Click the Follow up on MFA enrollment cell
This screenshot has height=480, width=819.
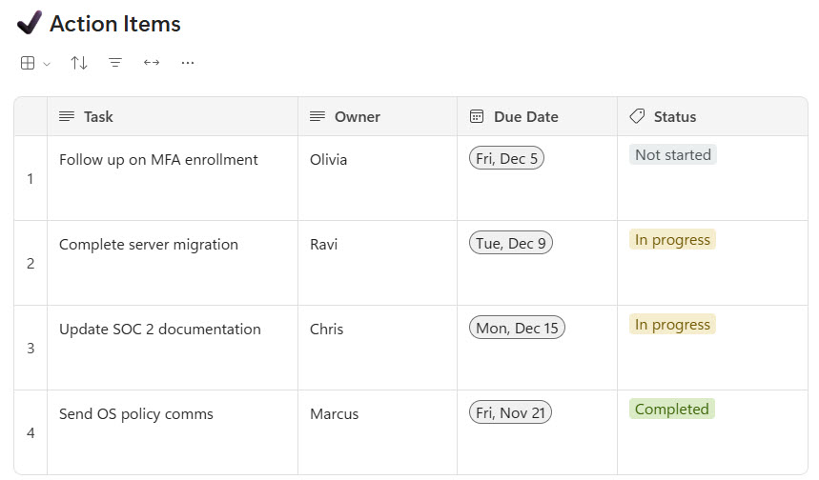coord(158,160)
